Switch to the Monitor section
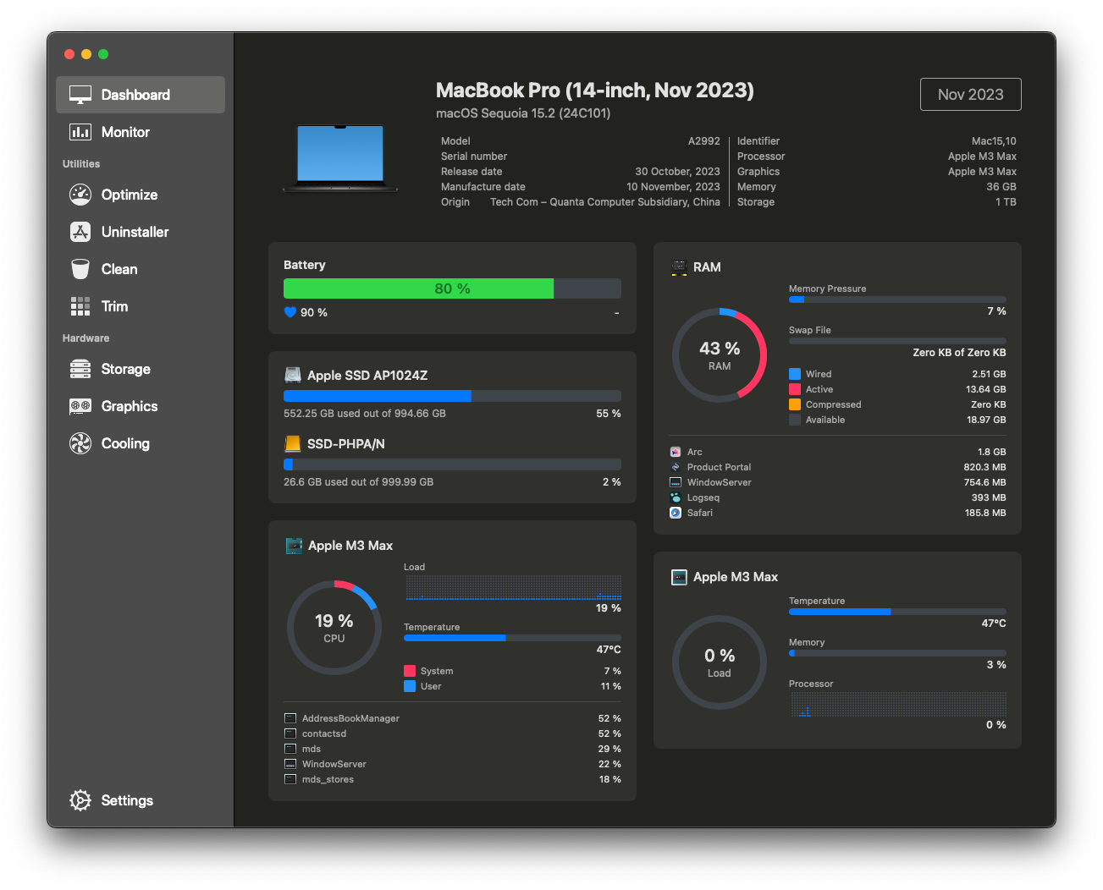Screen dimensions: 1103x890 [141, 132]
